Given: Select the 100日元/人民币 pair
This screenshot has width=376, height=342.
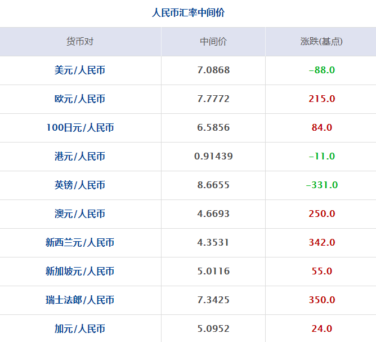Looking at the screenshot, I should tap(80, 128).
